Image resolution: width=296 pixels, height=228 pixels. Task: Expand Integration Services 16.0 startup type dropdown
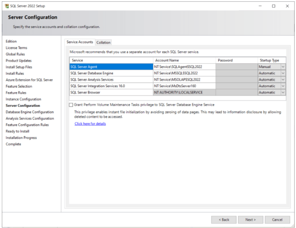coord(283,86)
